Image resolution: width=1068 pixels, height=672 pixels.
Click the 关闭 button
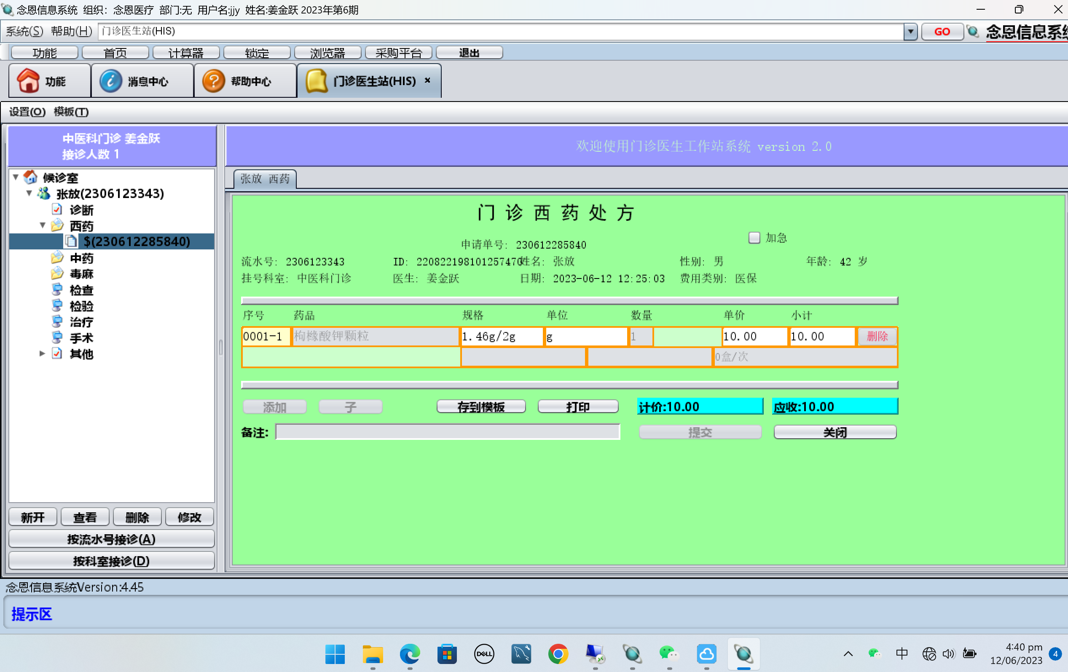(835, 432)
